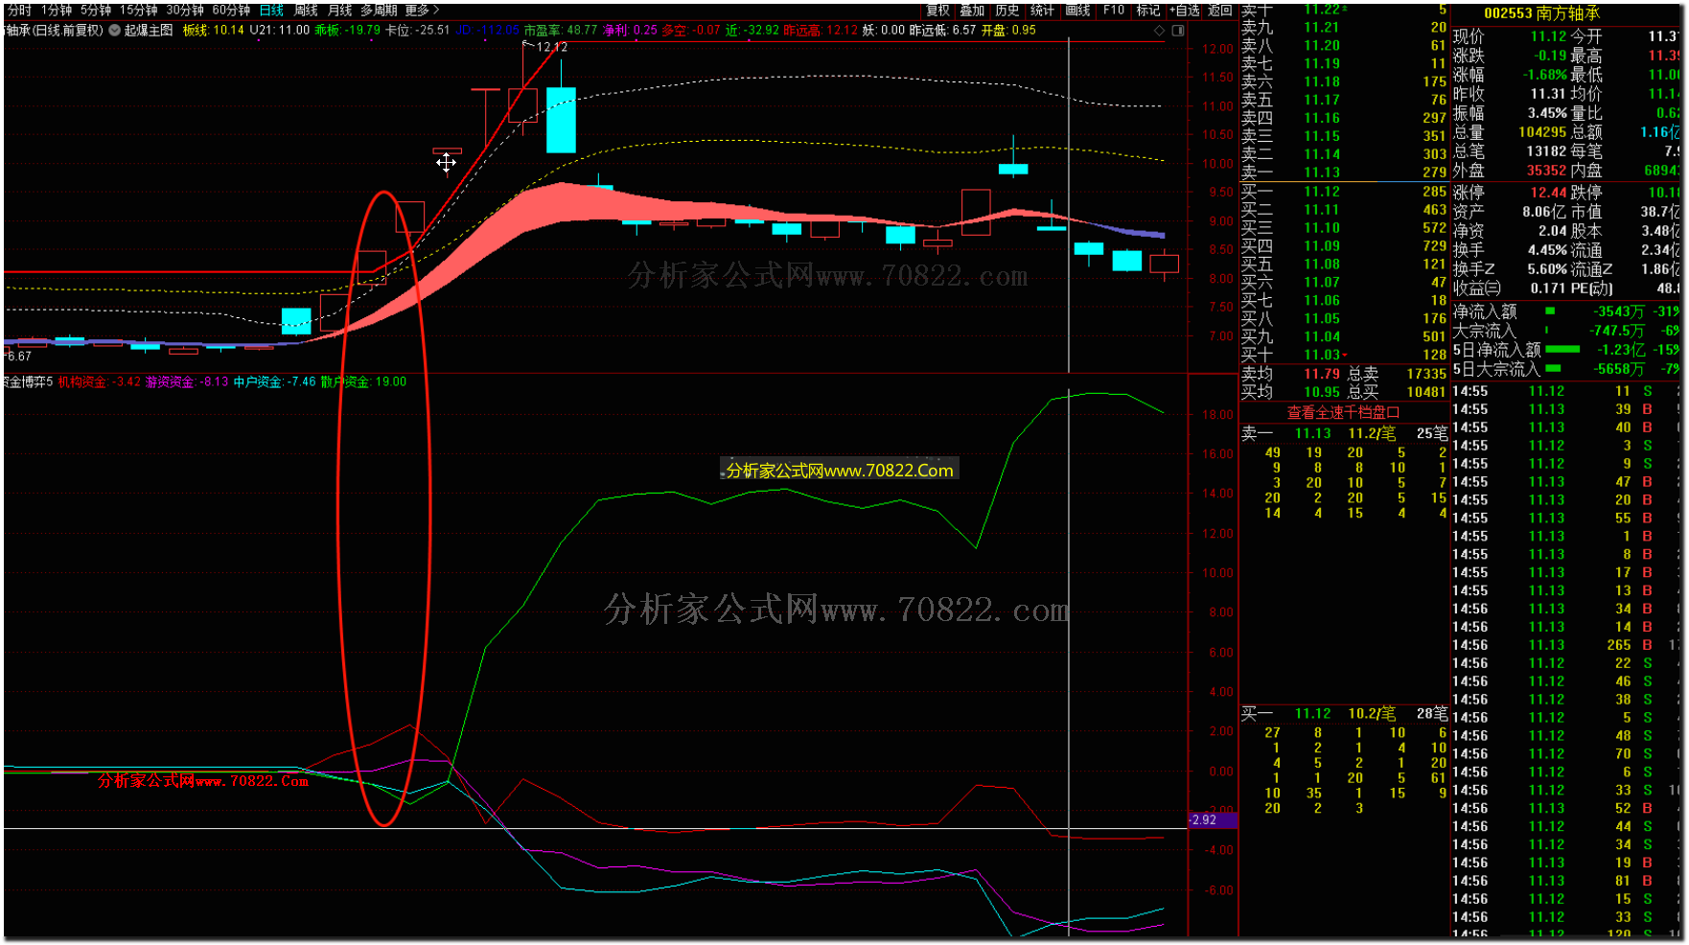Screen dimensions: 1689x945
Task: Click the 净流入额 -3543万 row
Action: click(x=1566, y=311)
